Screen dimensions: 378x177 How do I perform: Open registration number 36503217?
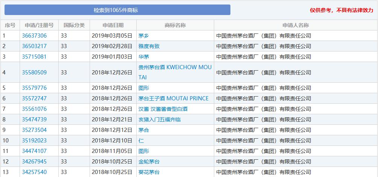tap(34, 46)
